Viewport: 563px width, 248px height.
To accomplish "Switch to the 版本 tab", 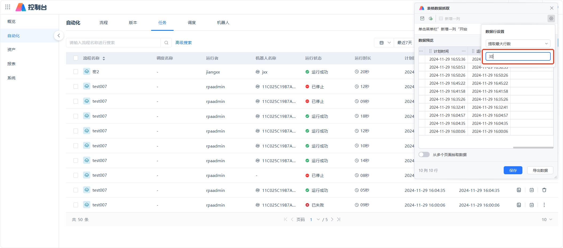I will click(x=133, y=23).
